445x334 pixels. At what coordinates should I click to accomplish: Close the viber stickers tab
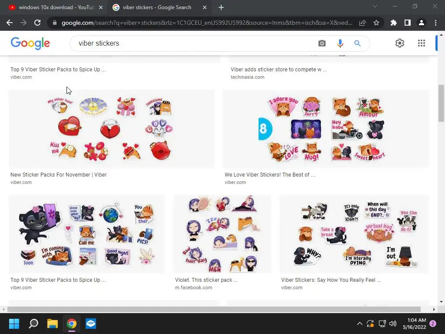pos(205,7)
